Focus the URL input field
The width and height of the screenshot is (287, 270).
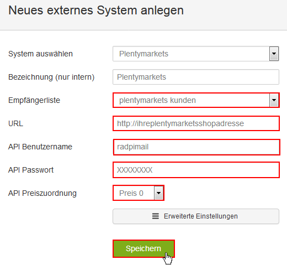tap(196, 123)
